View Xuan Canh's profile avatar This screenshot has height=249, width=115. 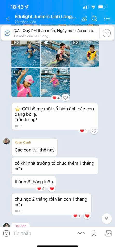coord(6,141)
